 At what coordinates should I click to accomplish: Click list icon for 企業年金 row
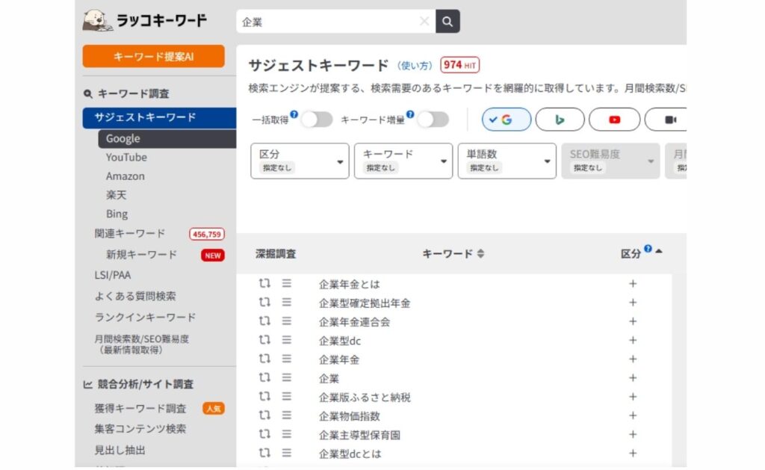(x=286, y=359)
